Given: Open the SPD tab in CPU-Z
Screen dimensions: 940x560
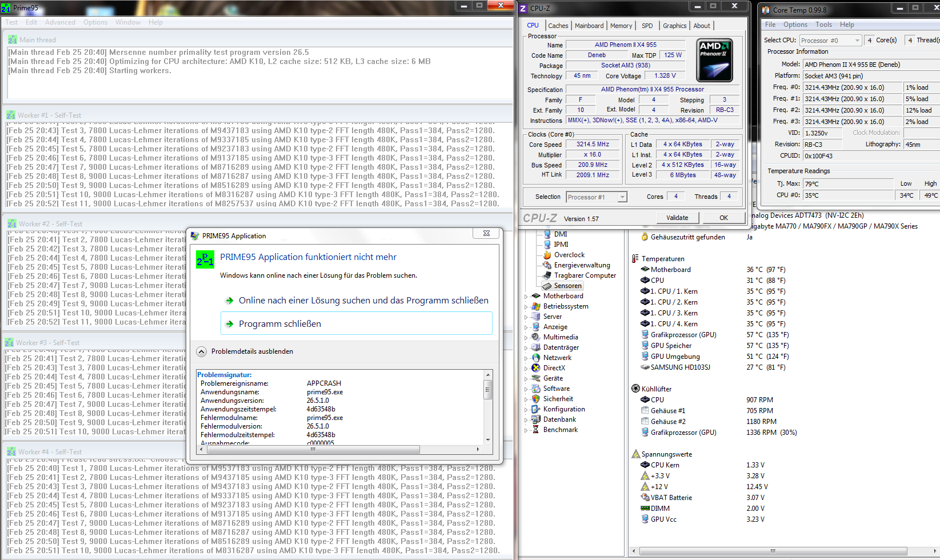Looking at the screenshot, I should pos(647,26).
